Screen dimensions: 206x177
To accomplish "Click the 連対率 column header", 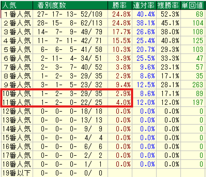I will tap(144, 5).
